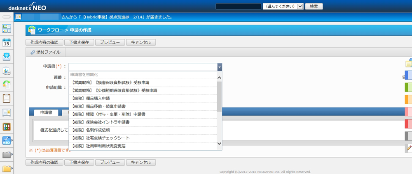Pick the green sticky note color tab
This screenshot has height=174, width=412.
tap(409, 87)
